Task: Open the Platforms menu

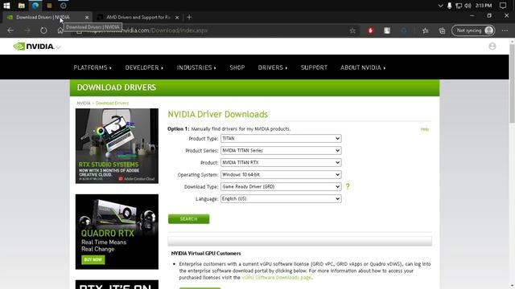Action: click(x=93, y=67)
